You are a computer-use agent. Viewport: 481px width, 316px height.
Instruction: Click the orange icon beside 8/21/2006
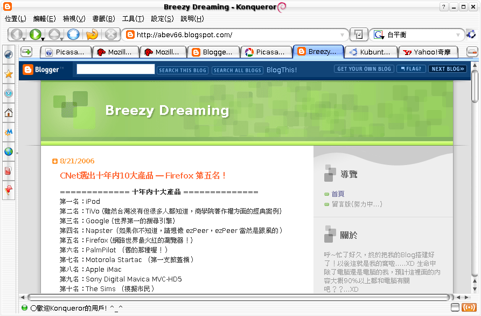pos(55,161)
